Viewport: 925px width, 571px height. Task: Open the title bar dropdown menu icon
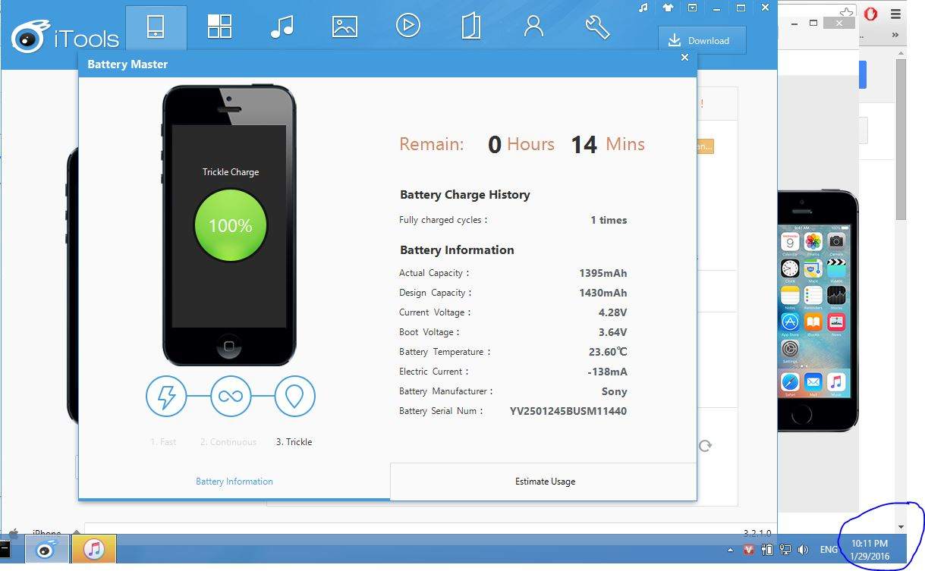pyautogui.click(x=692, y=8)
